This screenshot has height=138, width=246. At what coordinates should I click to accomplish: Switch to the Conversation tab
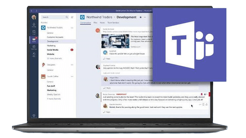click(86, 23)
